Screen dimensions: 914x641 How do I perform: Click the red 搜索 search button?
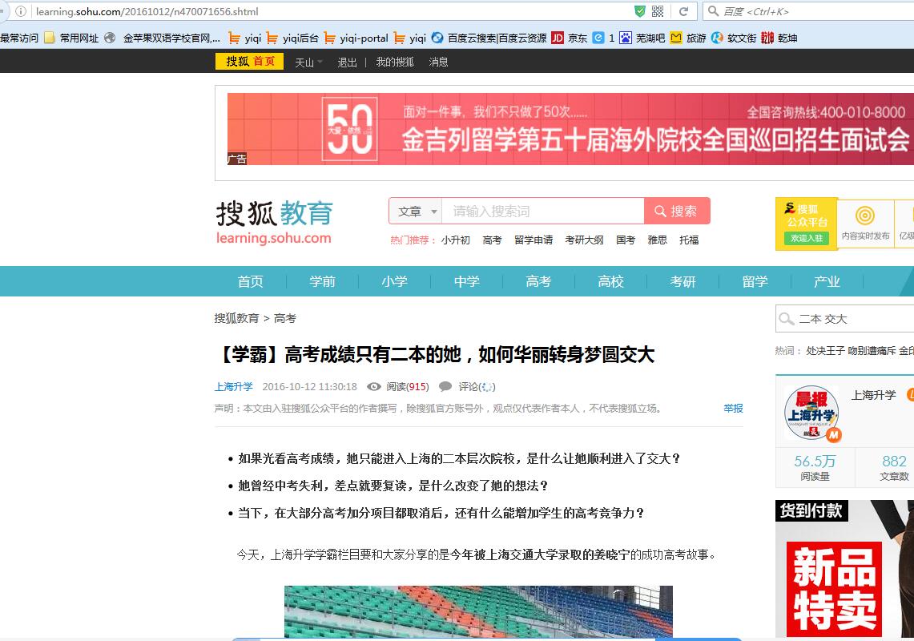point(676,212)
